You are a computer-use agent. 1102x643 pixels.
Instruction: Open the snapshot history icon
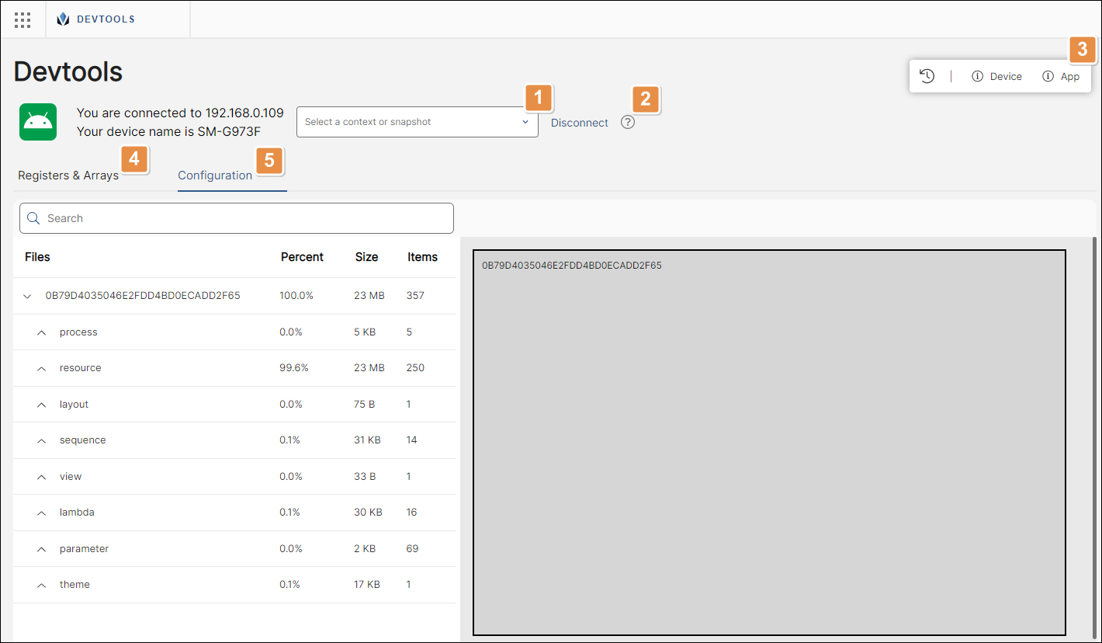tap(927, 76)
